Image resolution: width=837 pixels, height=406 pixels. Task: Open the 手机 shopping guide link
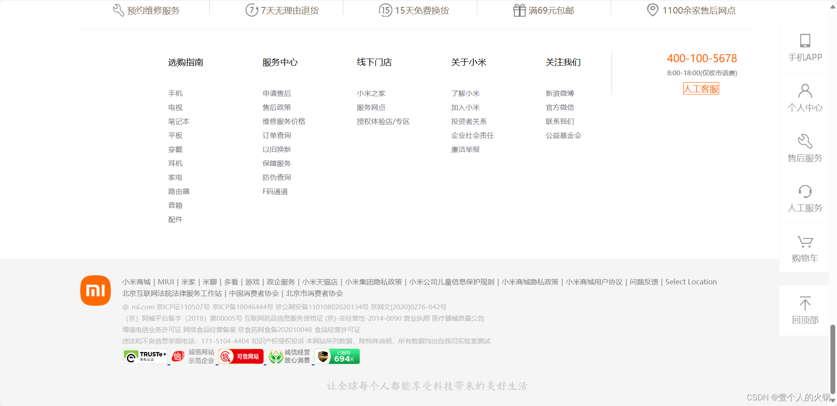coord(175,93)
